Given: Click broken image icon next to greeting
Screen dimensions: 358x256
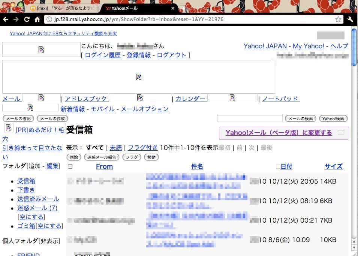Looking at the screenshot, I should pos(41,49).
